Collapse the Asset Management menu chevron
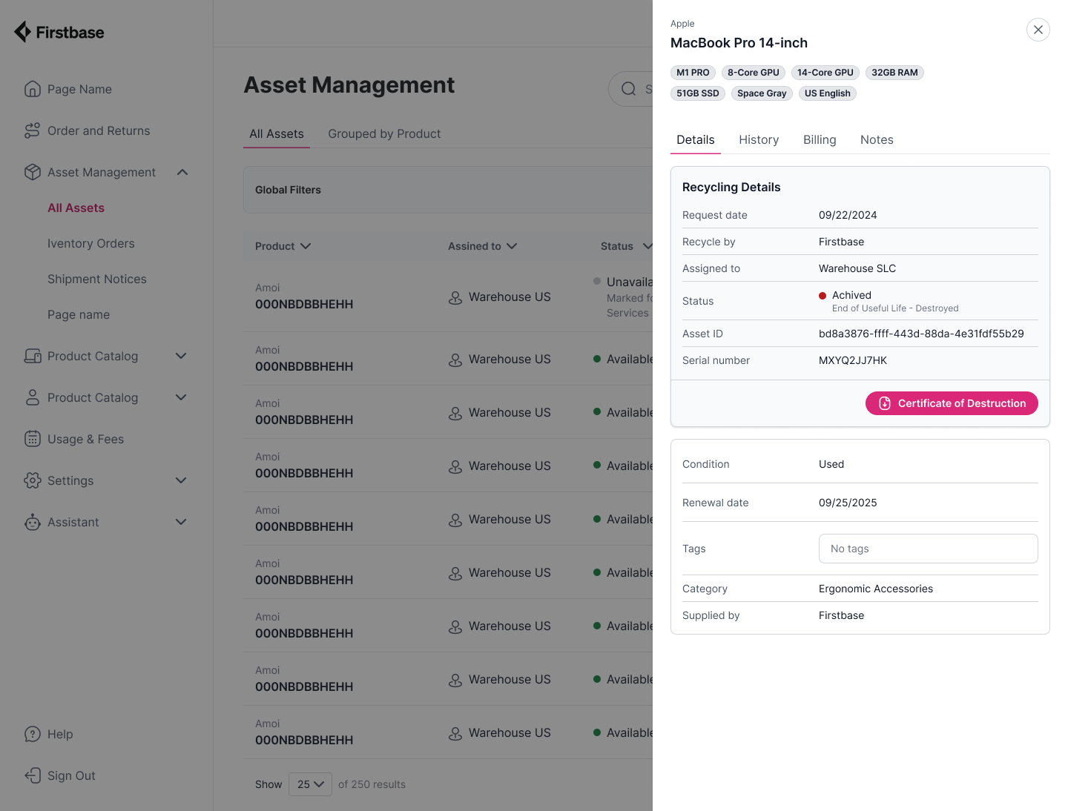This screenshot has height=811, width=1068. (x=182, y=172)
